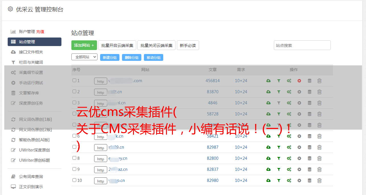Tick the checkbox for row 2
The height and width of the screenshot is (195, 366).
pos(74,92)
